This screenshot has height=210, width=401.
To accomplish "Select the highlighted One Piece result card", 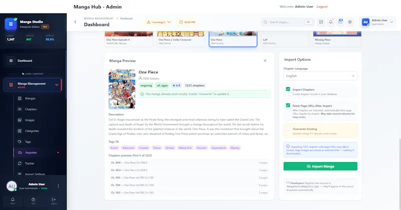I will [233, 39].
